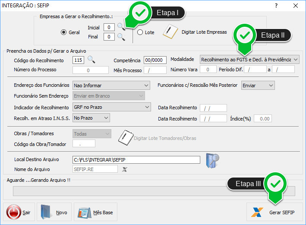Open Digitar Lote Empresas notepad icon
The width and height of the screenshot is (306, 225).
click(x=170, y=32)
